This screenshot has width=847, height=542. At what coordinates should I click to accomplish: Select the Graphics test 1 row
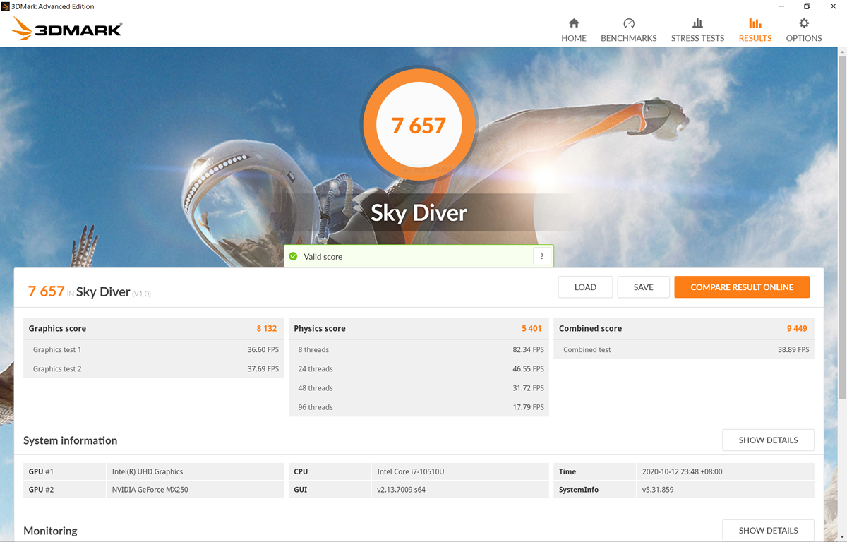(x=154, y=350)
